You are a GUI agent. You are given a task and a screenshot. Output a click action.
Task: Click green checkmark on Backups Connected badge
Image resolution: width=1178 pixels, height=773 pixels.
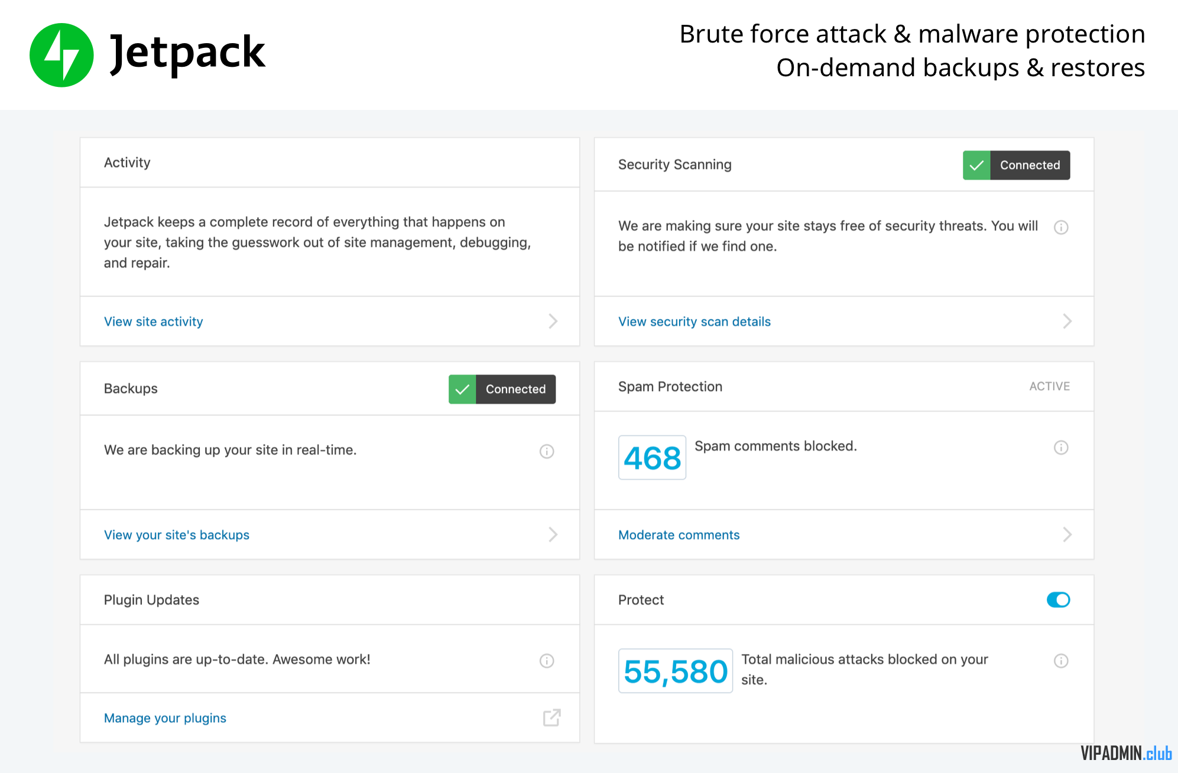click(462, 389)
